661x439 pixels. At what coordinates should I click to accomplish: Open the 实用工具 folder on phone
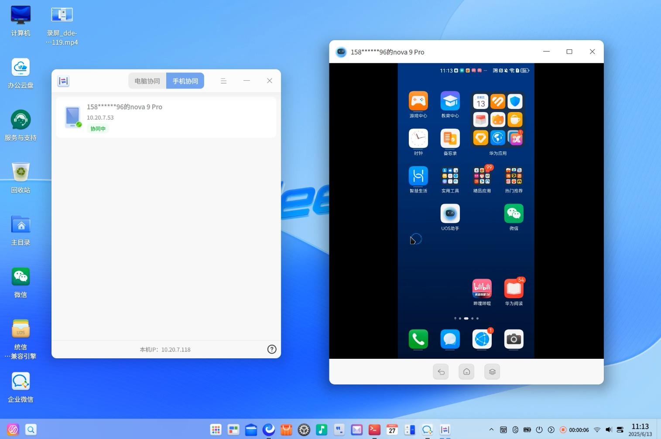point(450,180)
